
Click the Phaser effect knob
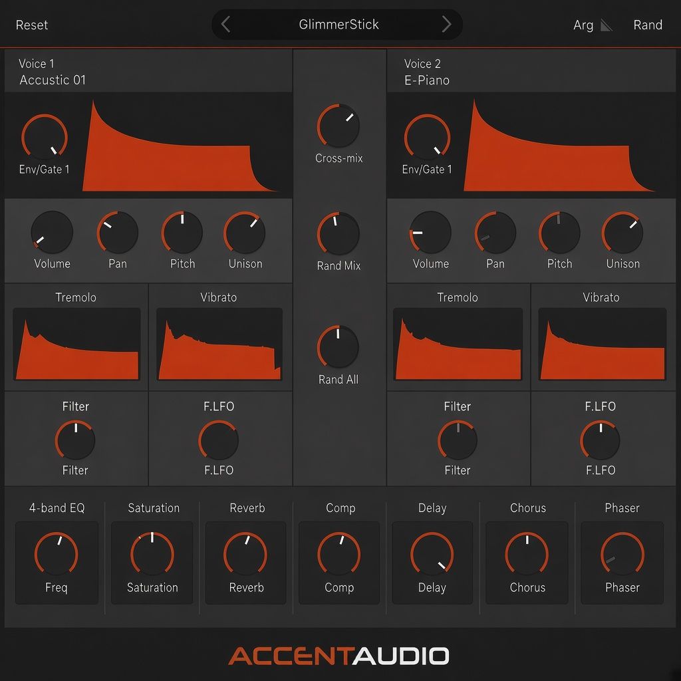coord(622,554)
